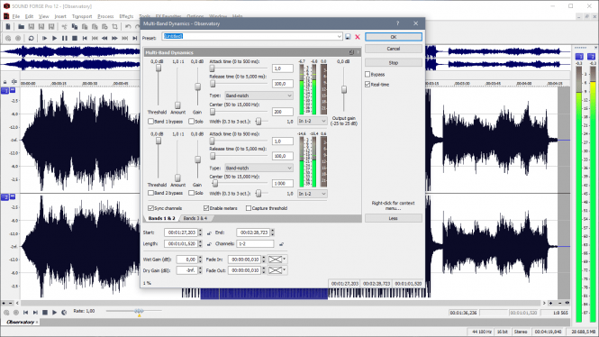Click the Play button in top transport bar
This screenshot has width=599, height=337.
54,38
